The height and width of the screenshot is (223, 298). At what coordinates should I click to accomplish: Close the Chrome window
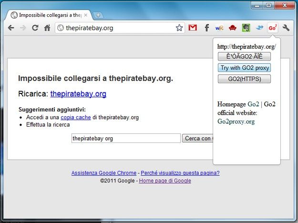click(285, 6)
